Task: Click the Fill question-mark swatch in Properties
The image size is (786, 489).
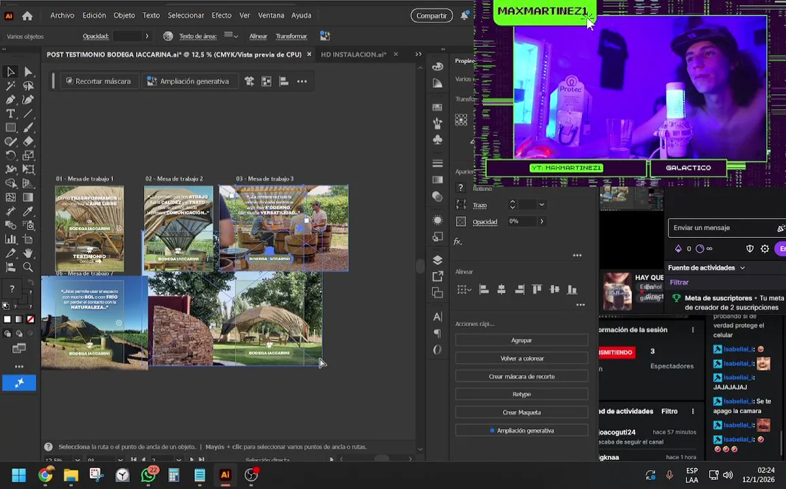Action: click(461, 188)
